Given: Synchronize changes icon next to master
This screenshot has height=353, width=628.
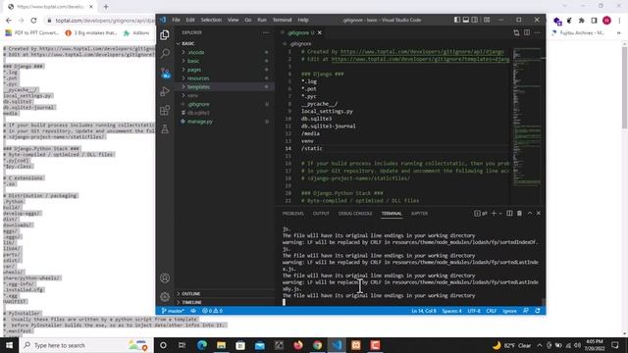Looking at the screenshot, I should coord(193,311).
